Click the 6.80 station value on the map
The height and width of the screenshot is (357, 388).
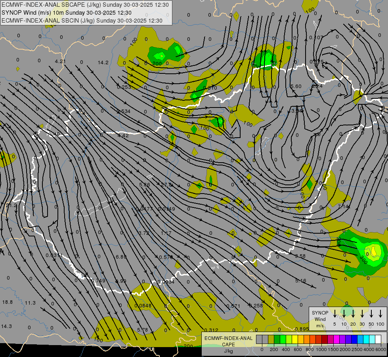(x=121, y=257)
